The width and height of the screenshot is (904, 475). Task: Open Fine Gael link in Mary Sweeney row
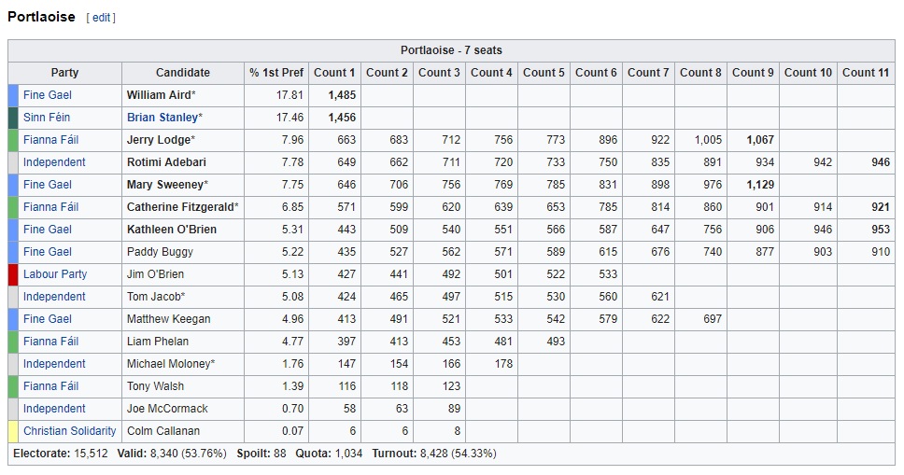pos(48,185)
